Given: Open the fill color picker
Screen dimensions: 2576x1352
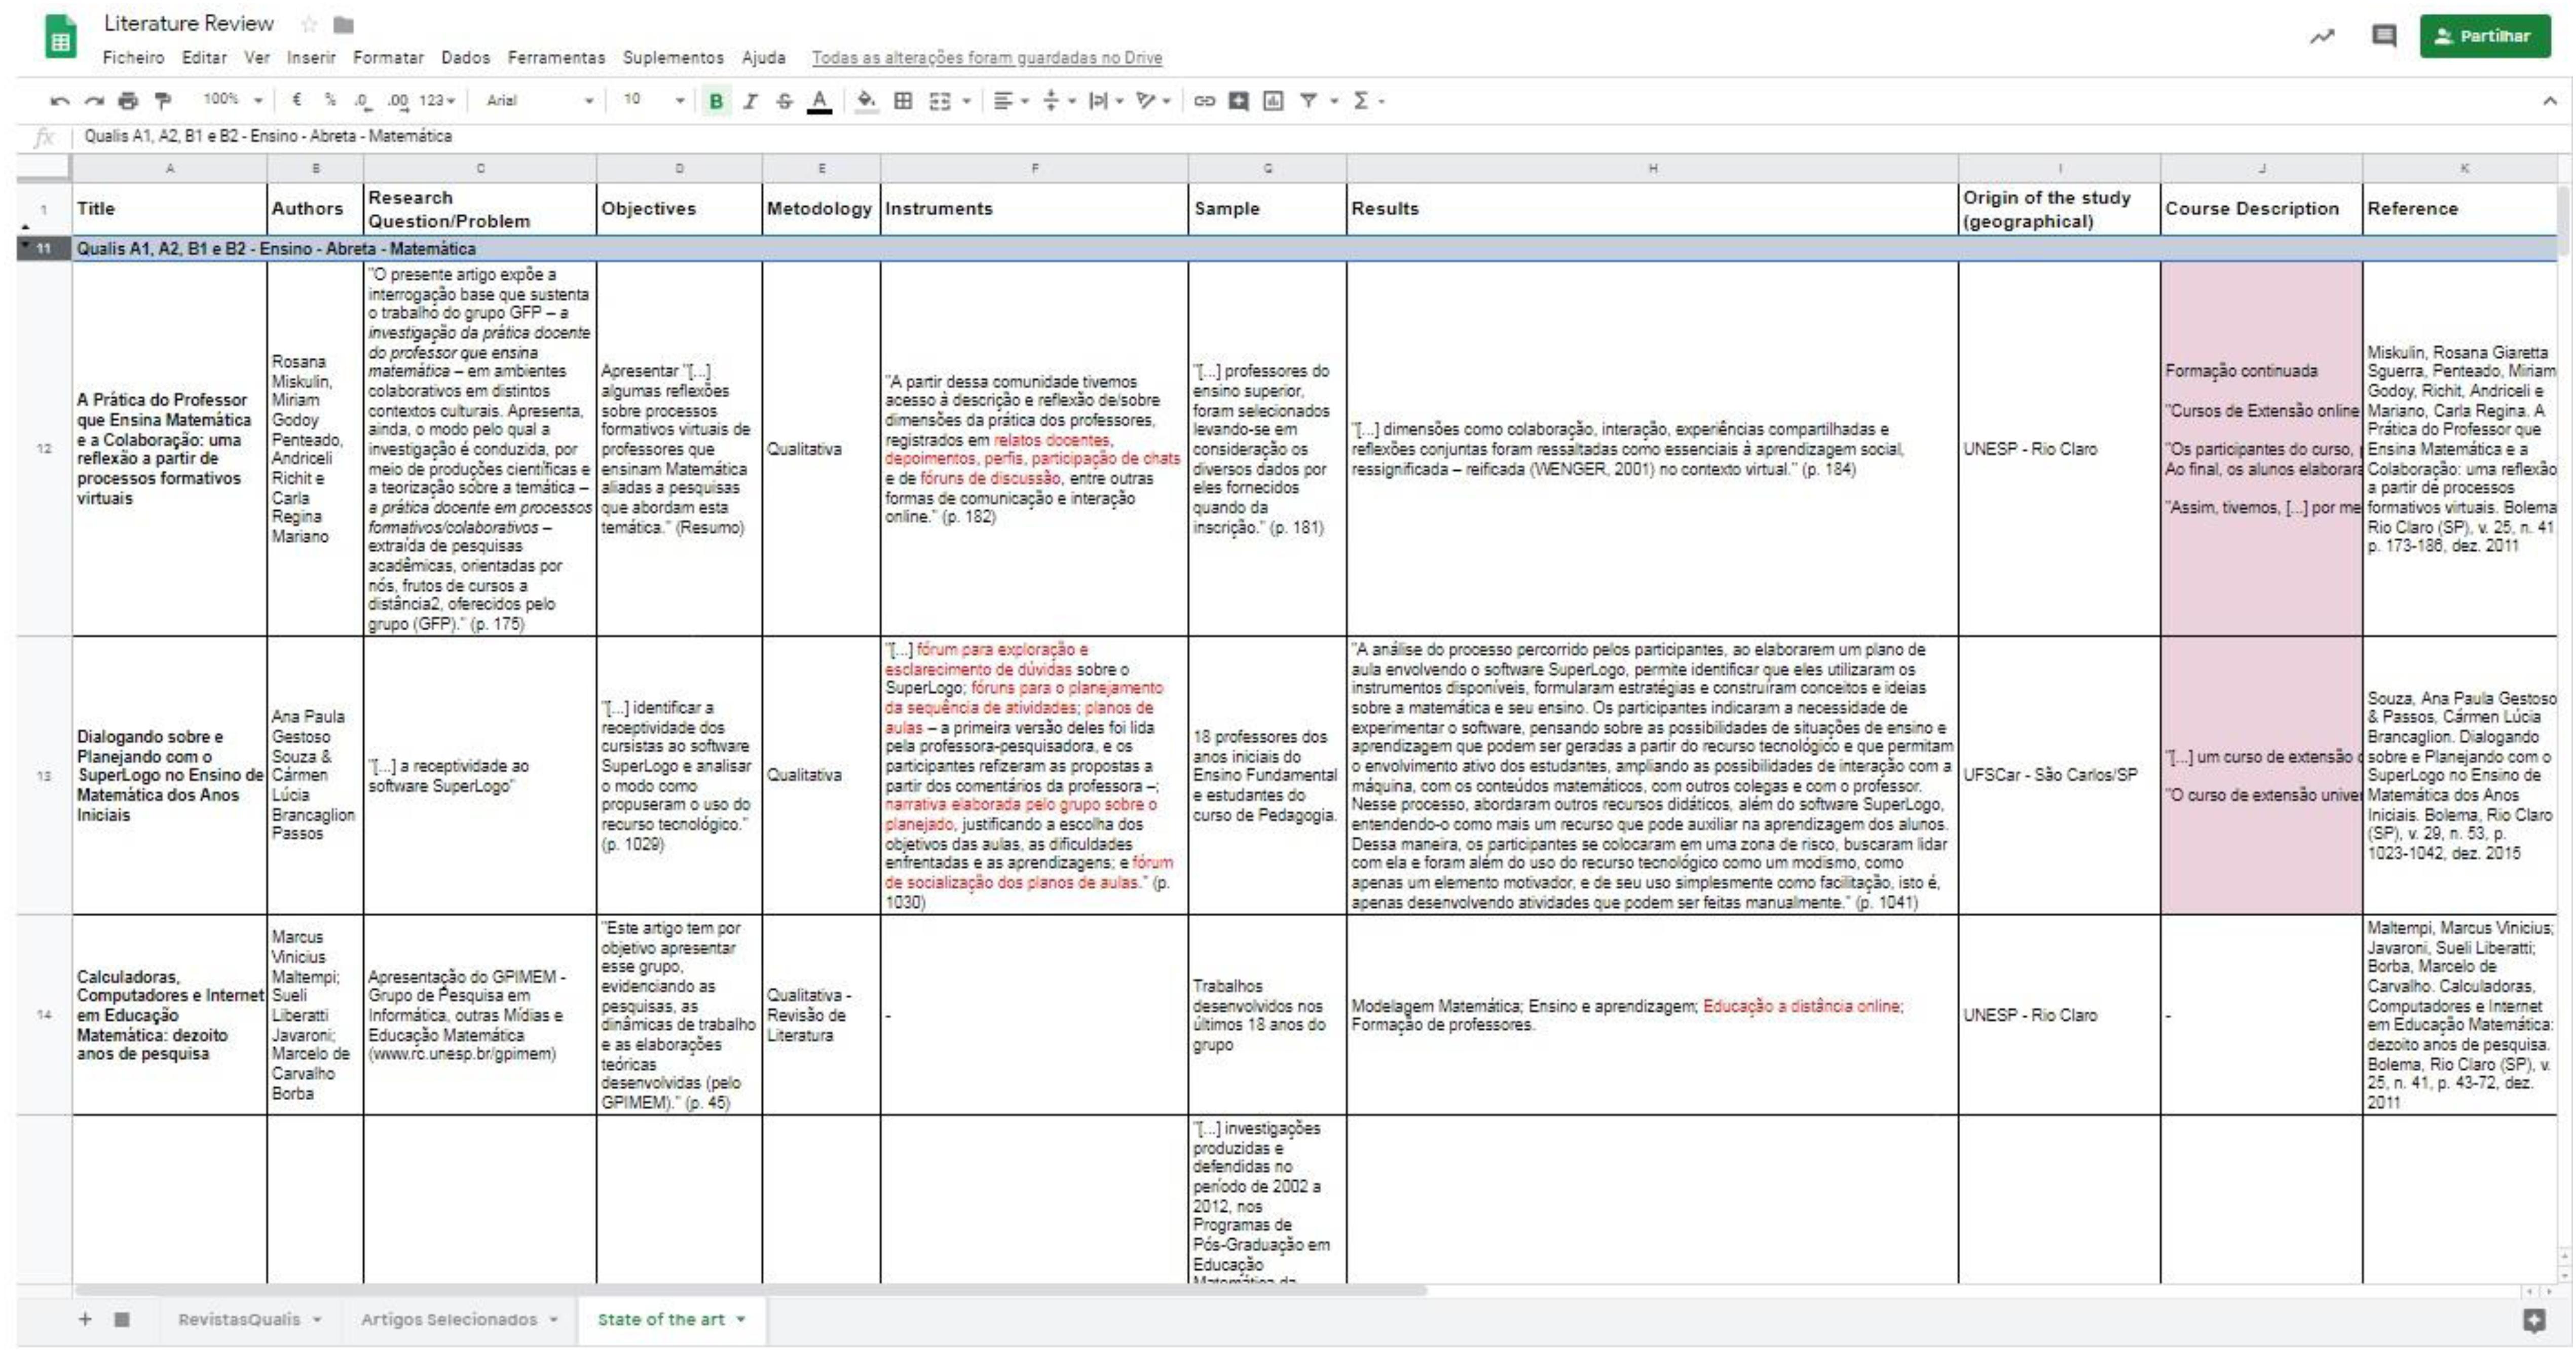Looking at the screenshot, I should 866,101.
